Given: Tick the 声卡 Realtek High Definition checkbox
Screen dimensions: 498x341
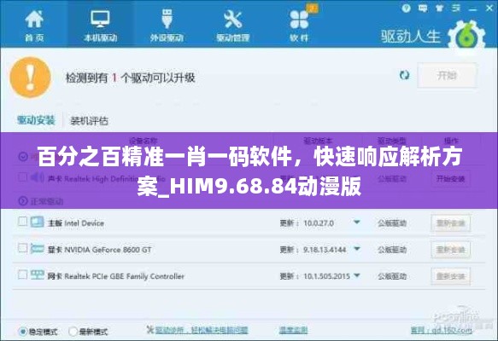Looking at the screenshot, I should (22, 176).
